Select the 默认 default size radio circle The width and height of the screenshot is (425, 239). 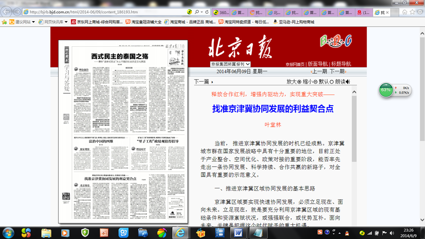[x=332, y=82]
